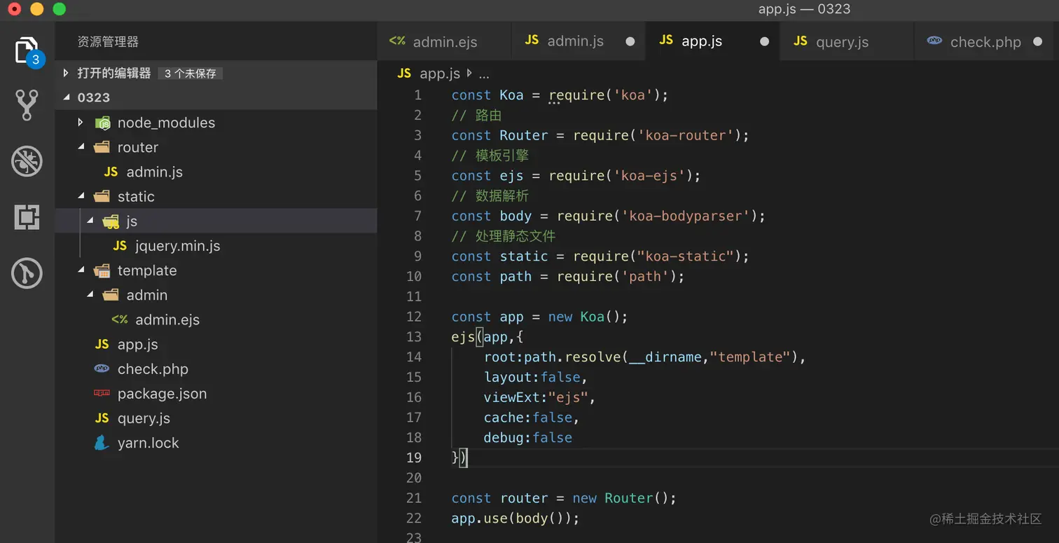Collapse the admin folder arrow
Image resolution: width=1059 pixels, height=543 pixels.
click(90, 295)
